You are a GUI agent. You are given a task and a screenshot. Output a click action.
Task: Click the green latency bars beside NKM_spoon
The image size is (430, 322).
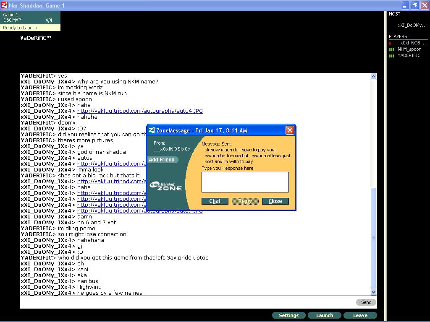point(392,49)
